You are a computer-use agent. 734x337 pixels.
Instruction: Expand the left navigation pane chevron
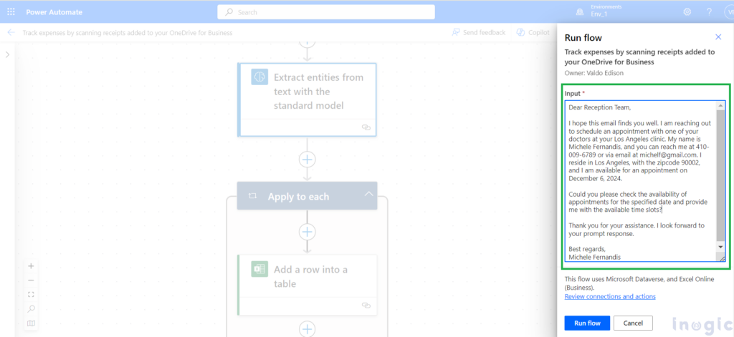click(7, 55)
